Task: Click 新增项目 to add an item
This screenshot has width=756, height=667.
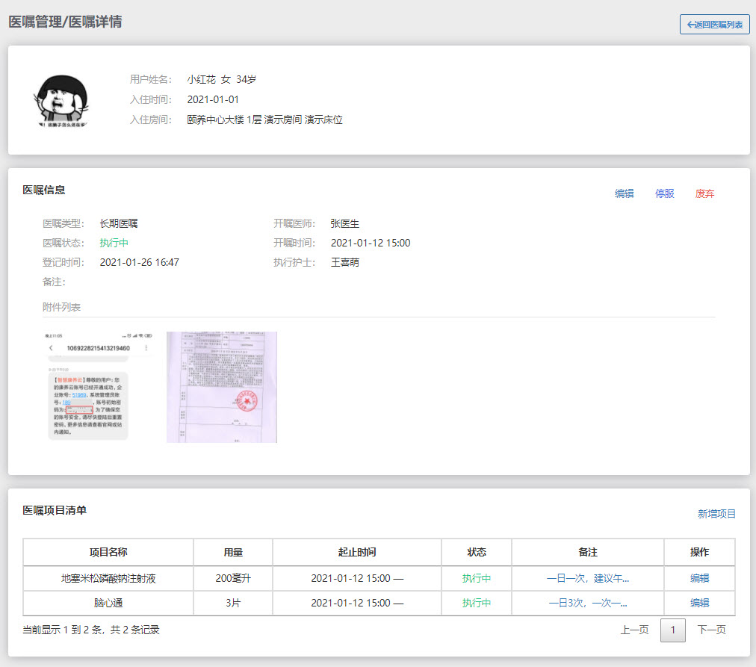Action: pyautogui.click(x=716, y=513)
